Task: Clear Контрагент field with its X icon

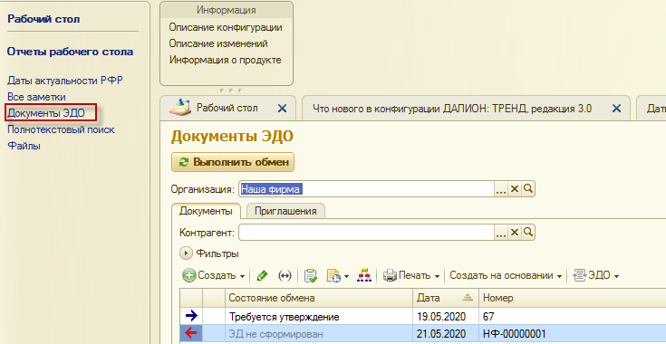Action: [515, 232]
